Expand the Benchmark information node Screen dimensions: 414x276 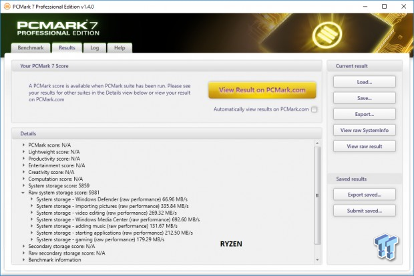coord(24,260)
